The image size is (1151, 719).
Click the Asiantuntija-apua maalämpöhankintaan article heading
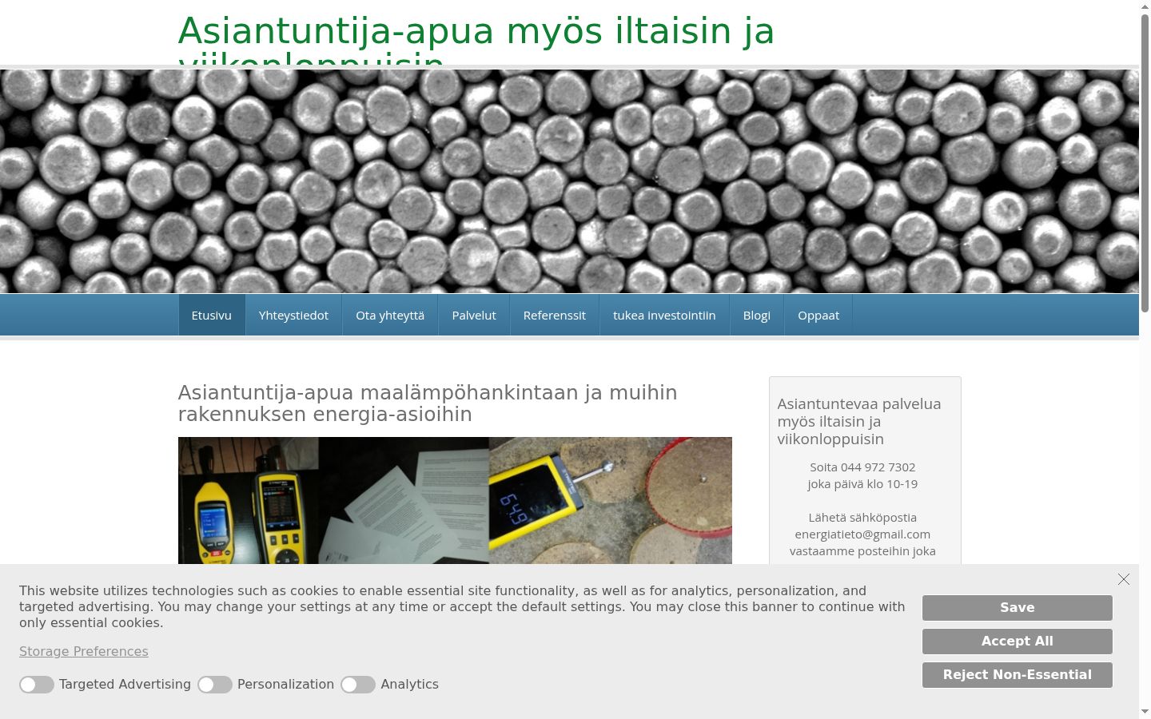pos(428,403)
